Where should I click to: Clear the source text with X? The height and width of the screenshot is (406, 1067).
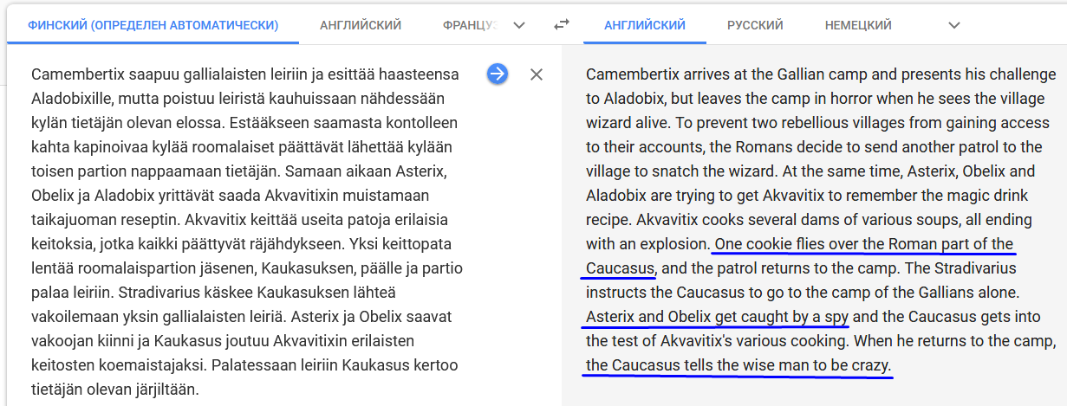tap(537, 74)
